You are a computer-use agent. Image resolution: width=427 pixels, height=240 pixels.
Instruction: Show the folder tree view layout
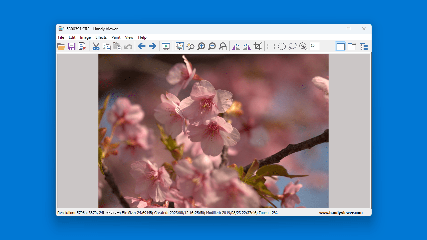(364, 46)
